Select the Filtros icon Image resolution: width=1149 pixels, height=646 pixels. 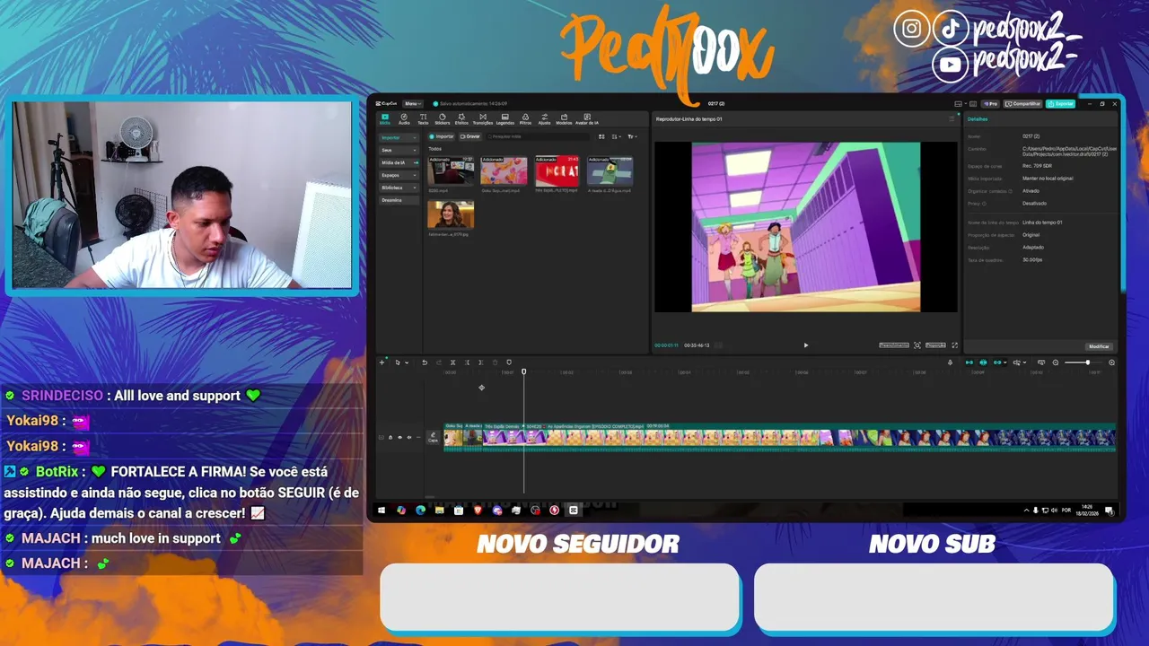(525, 118)
